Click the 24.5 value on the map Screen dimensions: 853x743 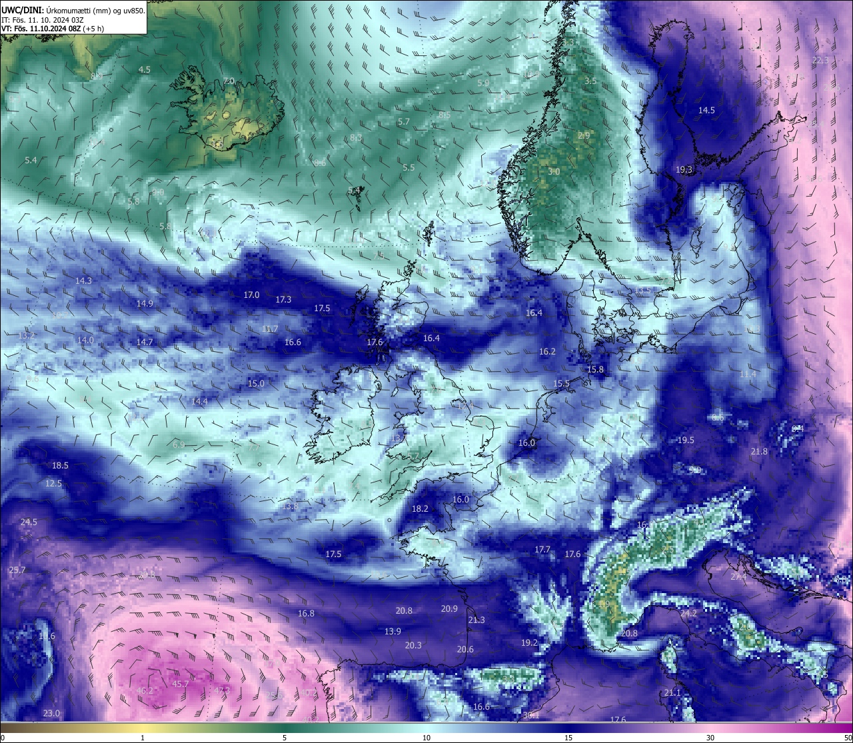[29, 522]
